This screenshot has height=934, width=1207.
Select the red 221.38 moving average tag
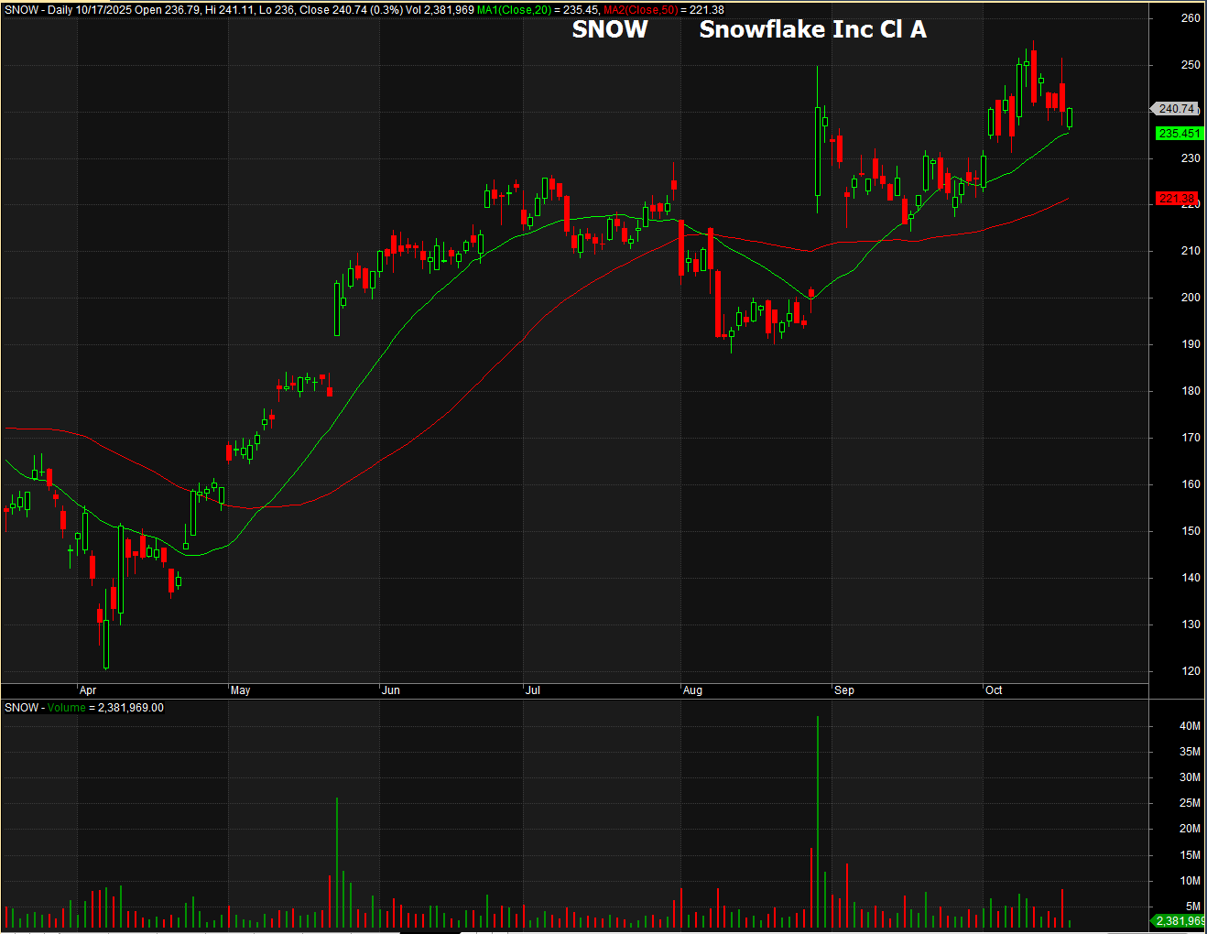pos(1176,199)
